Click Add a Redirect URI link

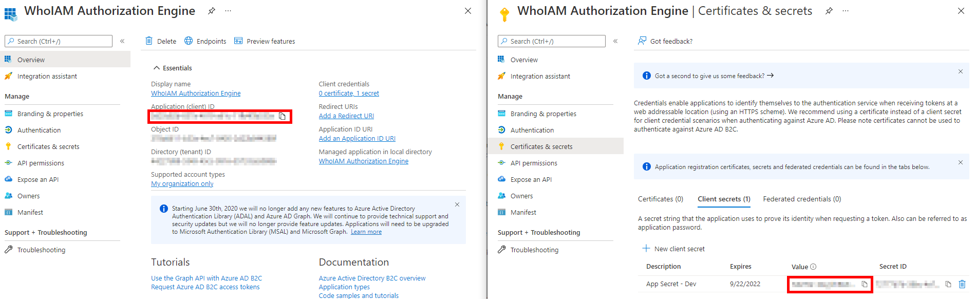point(346,116)
